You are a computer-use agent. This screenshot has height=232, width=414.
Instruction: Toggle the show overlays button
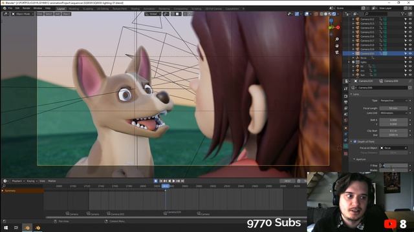[307, 14]
